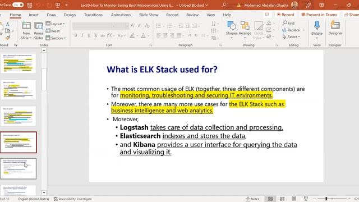Image resolution: width=359 pixels, height=202 pixels.
Task: Click the text highlight color icon
Action: [x=132, y=35]
